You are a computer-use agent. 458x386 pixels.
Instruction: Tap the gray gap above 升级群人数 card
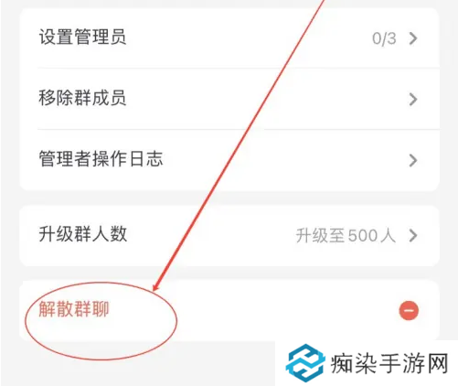[x=229, y=198]
